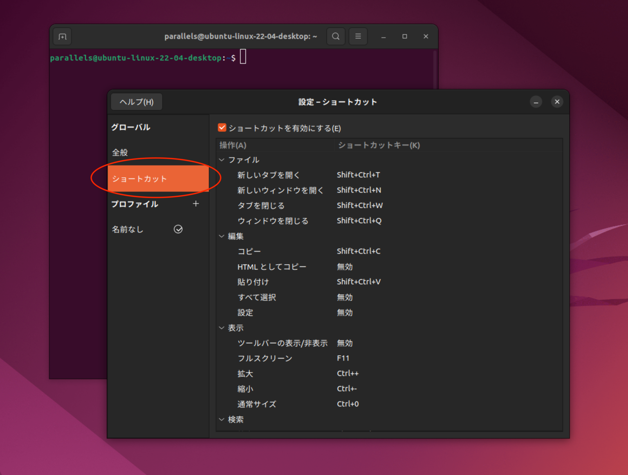Image resolution: width=628 pixels, height=475 pixels.
Task: Select the タブを閉じる row
Action: tap(389, 205)
